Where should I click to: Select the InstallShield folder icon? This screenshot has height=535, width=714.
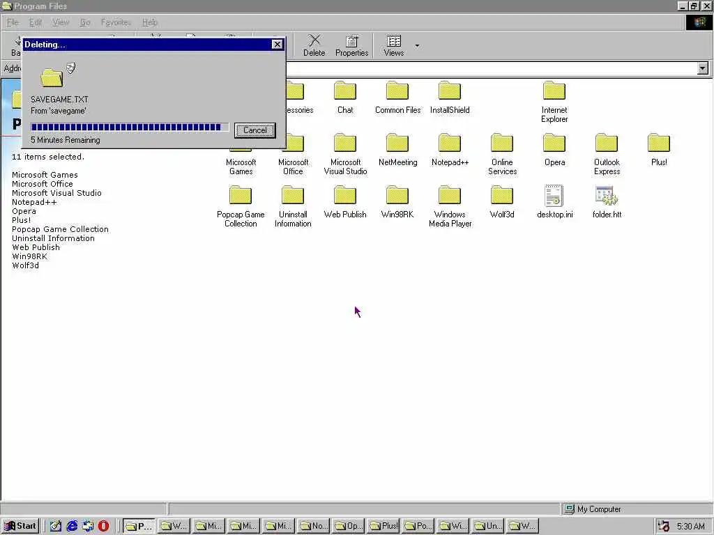tap(450, 91)
